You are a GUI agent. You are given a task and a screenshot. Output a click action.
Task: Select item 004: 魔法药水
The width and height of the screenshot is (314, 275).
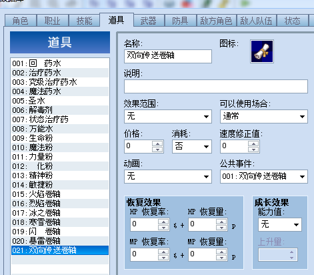(60, 91)
